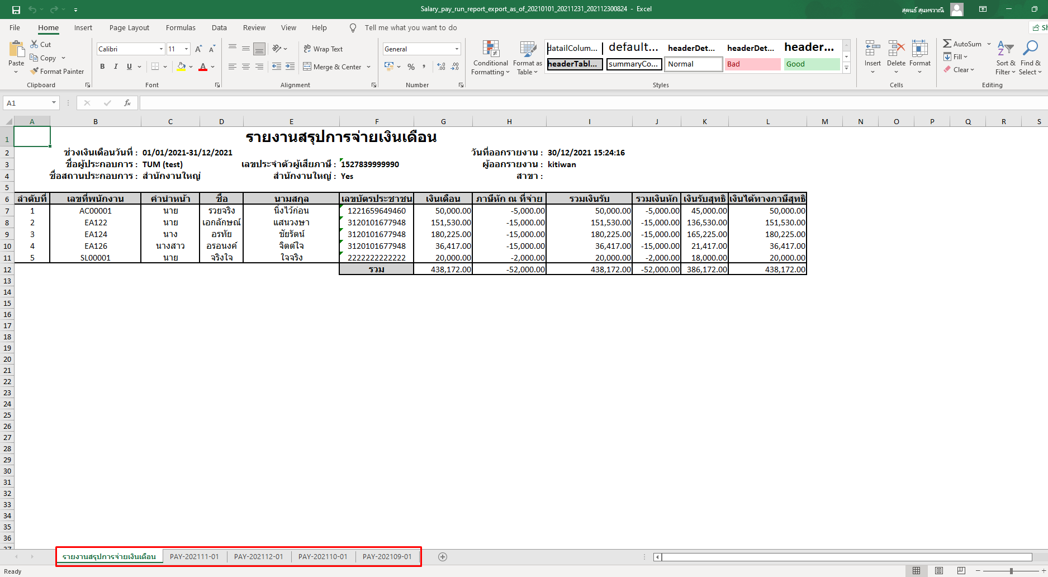Screen dimensions: 1048x577
Task: Apply the Bad cell style
Action: [752, 64]
